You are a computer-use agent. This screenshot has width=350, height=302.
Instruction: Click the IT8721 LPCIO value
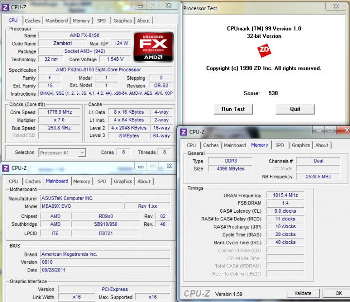[x=106, y=234]
